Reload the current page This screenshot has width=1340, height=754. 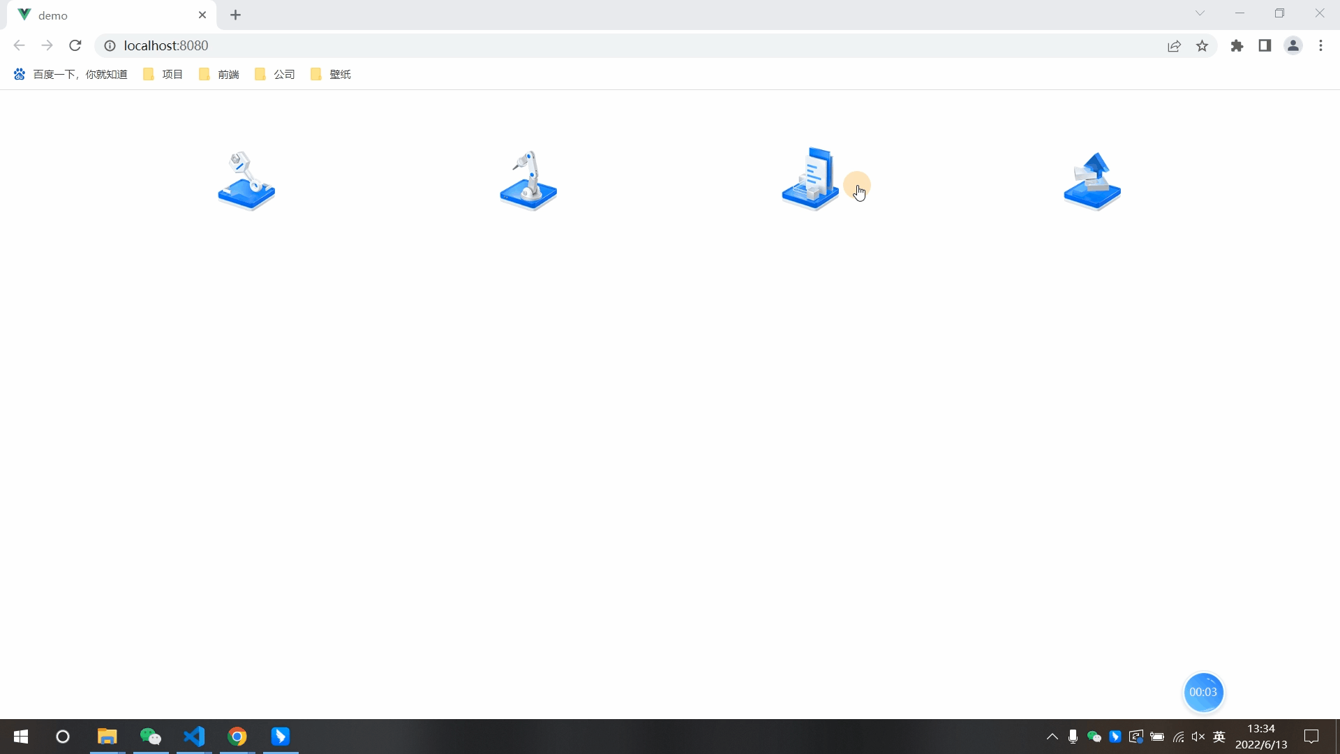(75, 46)
